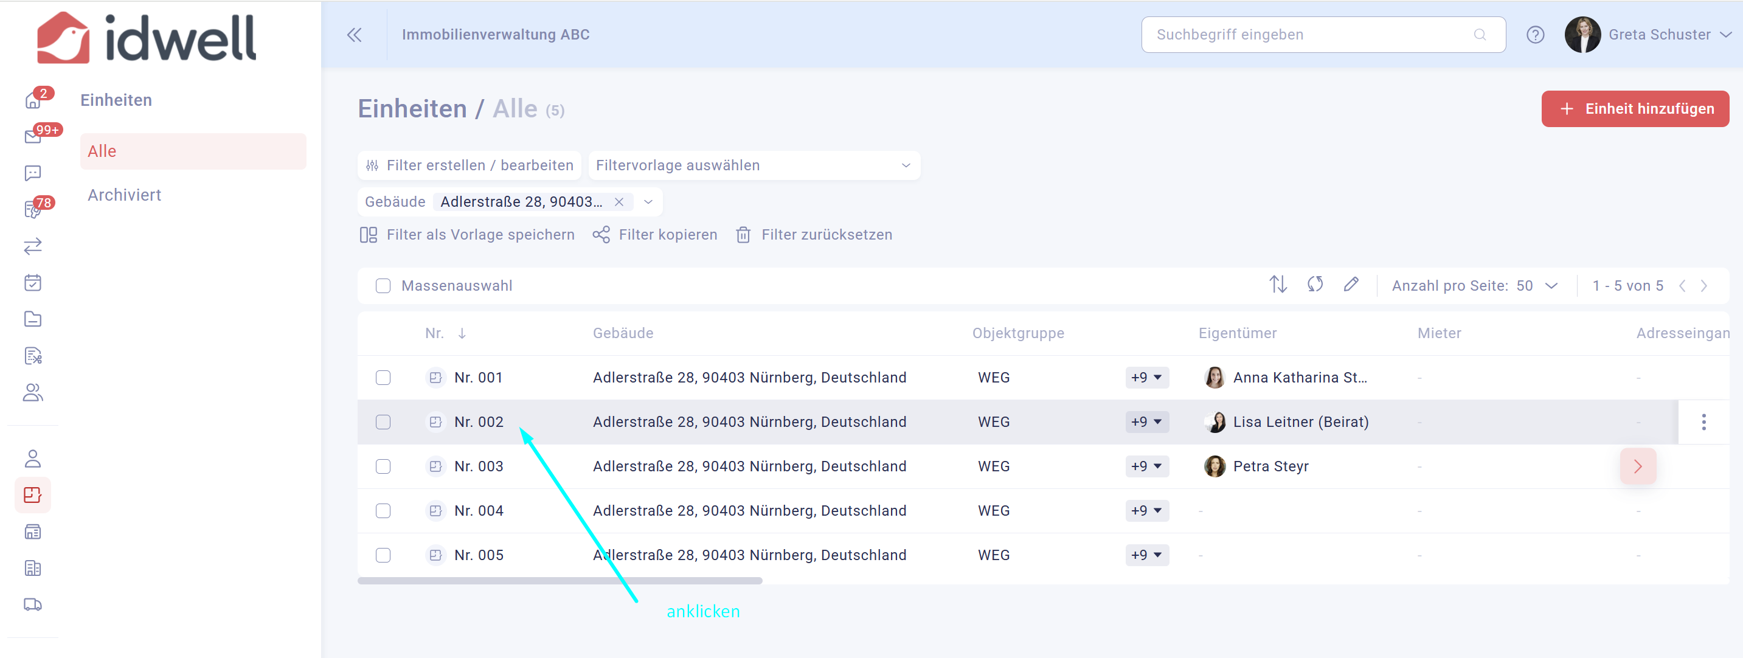The height and width of the screenshot is (658, 1743).
Task: Open the Filtervorlage auswählen dropdown
Action: pyautogui.click(x=754, y=165)
